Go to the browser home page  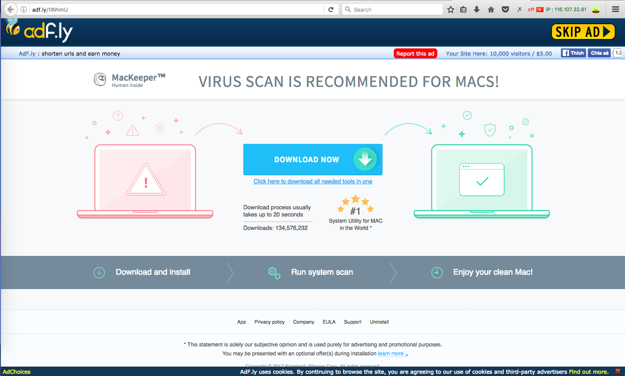click(491, 9)
